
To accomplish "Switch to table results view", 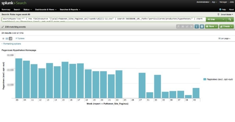I will (7, 39).
